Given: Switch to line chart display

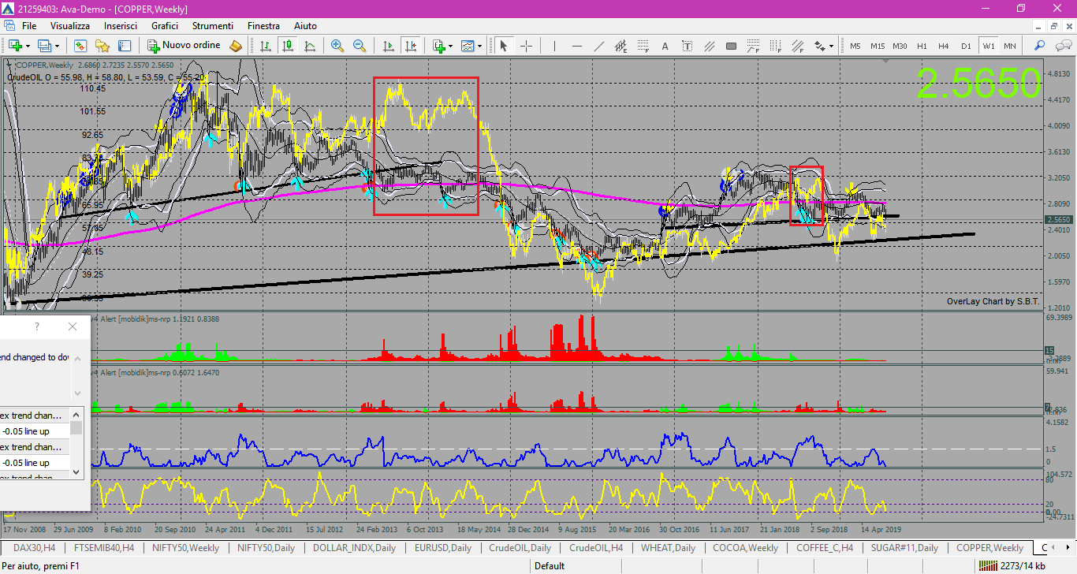Looking at the screenshot, I should click(x=310, y=46).
